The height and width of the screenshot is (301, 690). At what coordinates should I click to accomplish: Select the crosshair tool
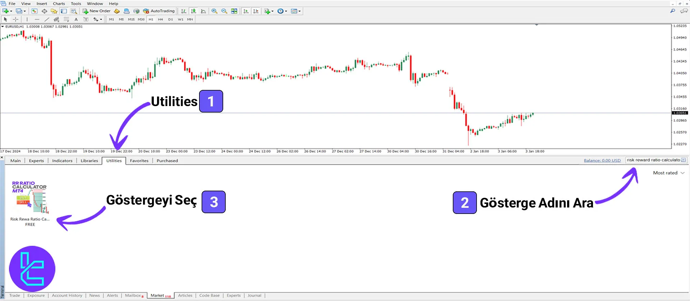click(15, 19)
